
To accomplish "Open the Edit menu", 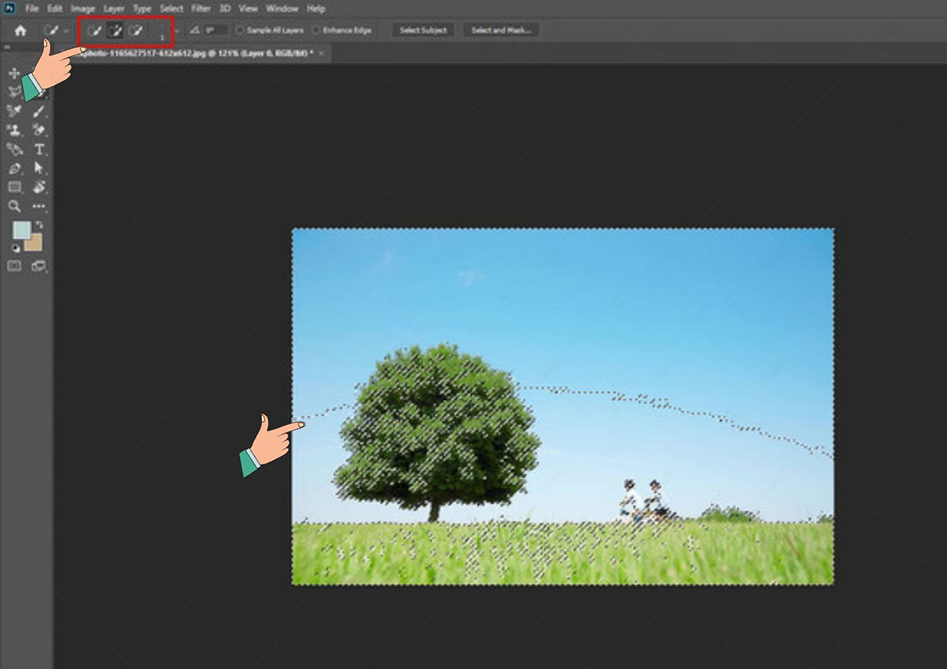I will click(54, 9).
